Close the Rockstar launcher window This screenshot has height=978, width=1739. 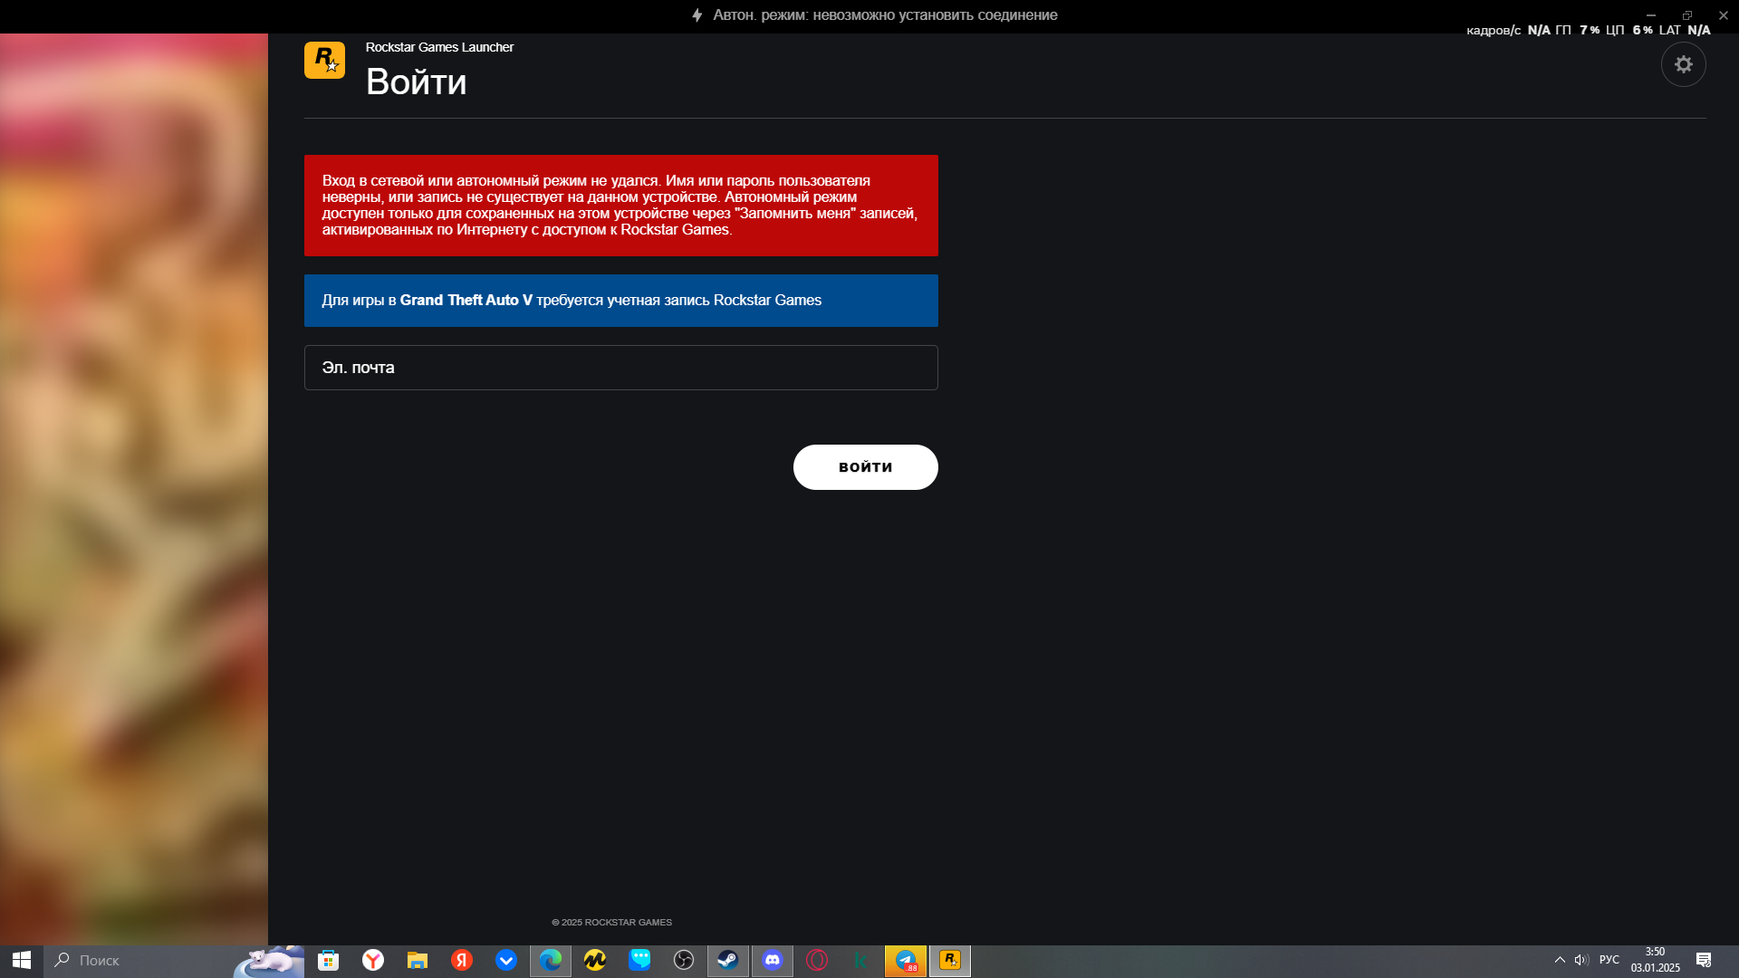[1723, 15]
